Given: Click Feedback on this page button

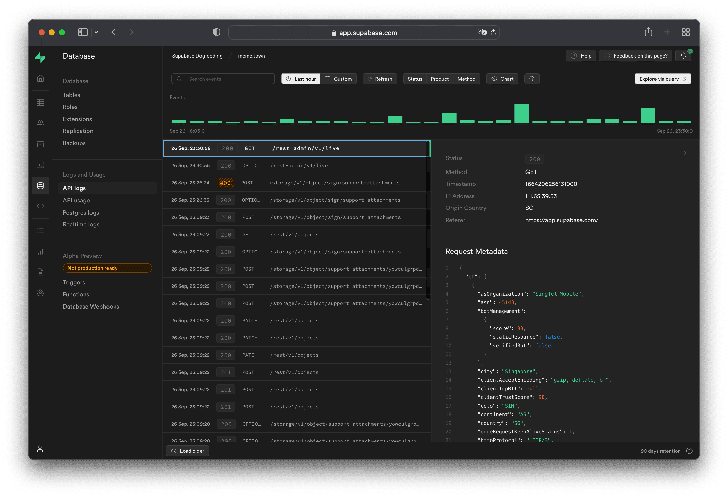Looking at the screenshot, I should coord(635,56).
